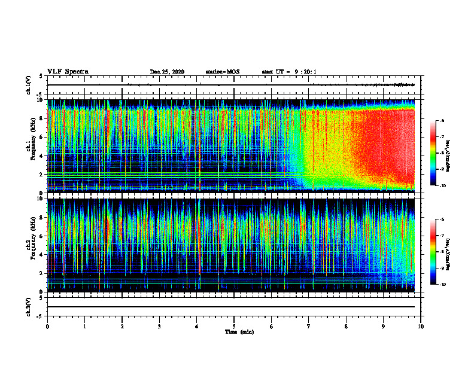Click the "-6" label on ch.1 colorbar

coord(442,120)
